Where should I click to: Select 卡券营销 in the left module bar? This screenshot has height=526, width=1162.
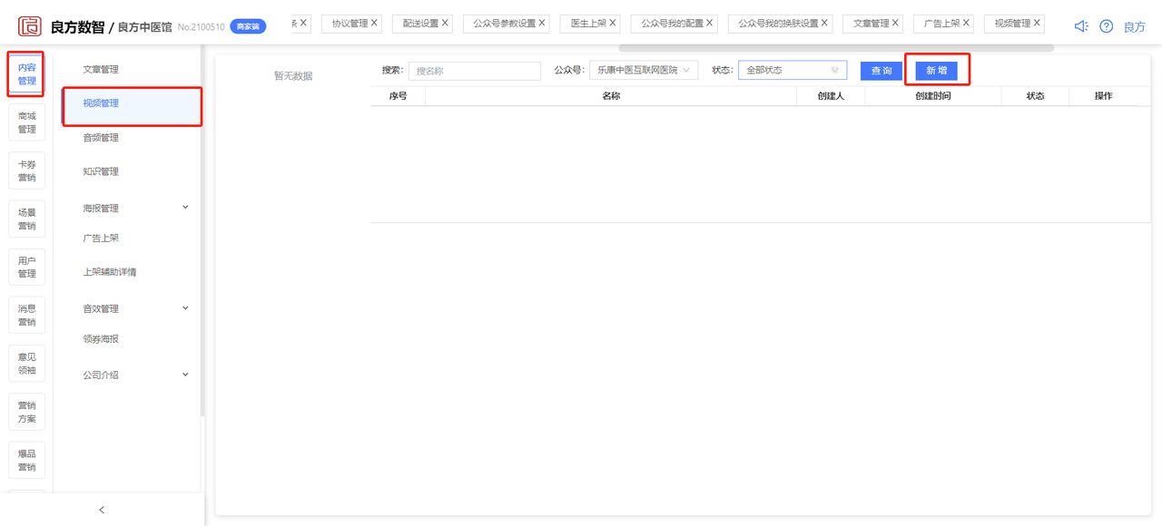[x=27, y=170]
